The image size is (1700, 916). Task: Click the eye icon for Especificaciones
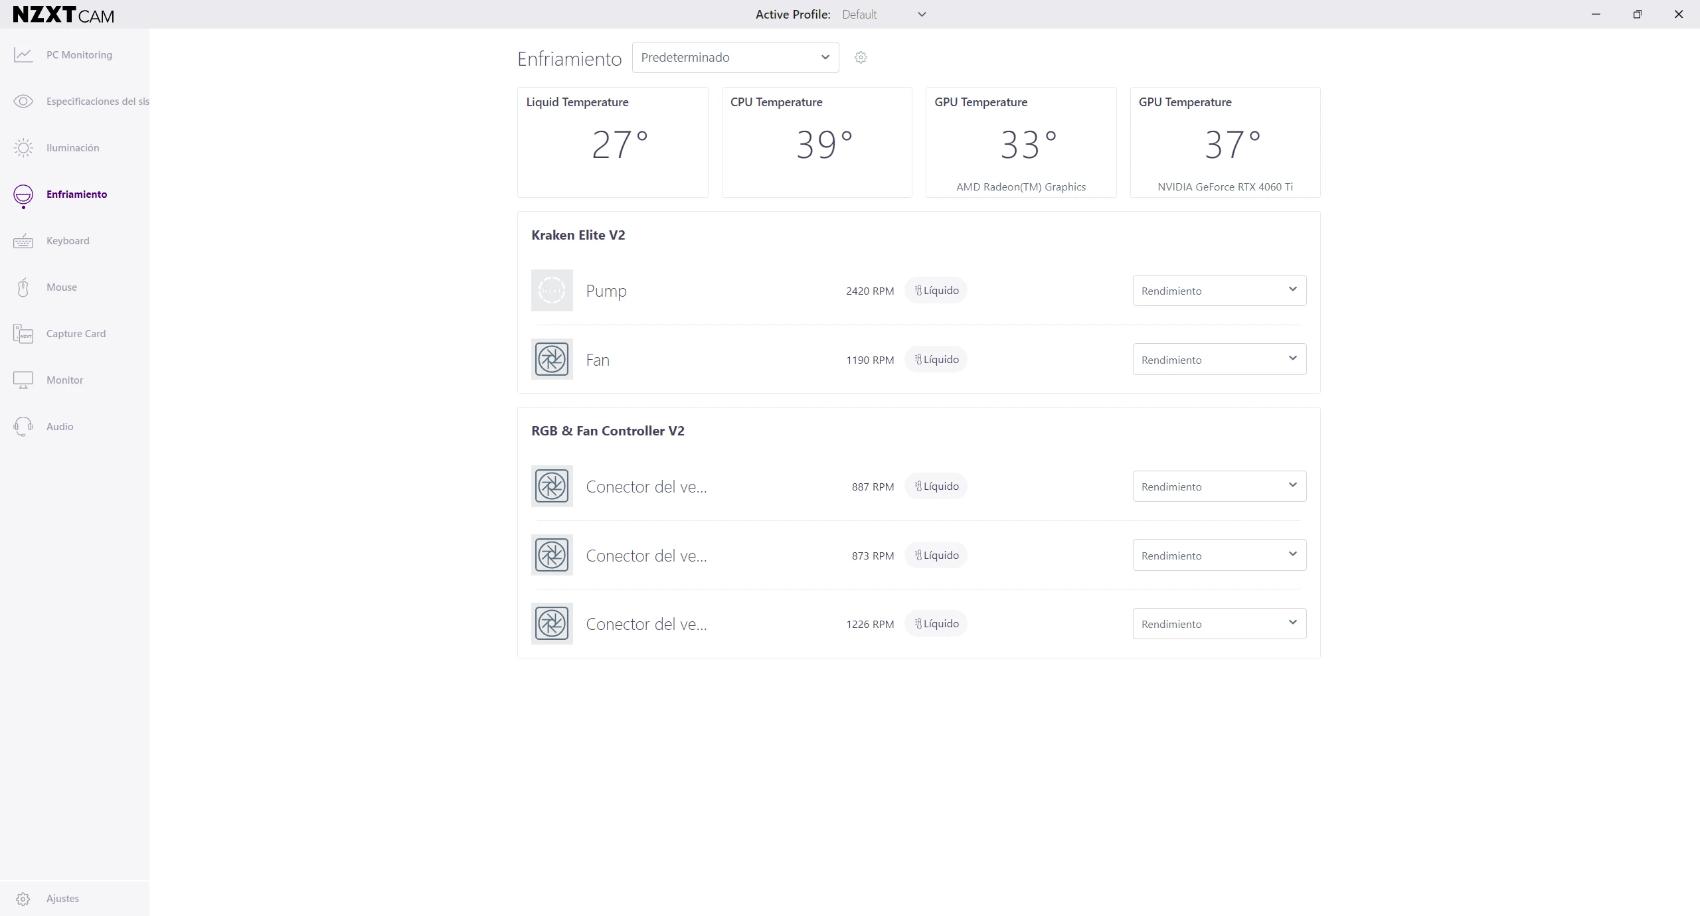(x=23, y=102)
